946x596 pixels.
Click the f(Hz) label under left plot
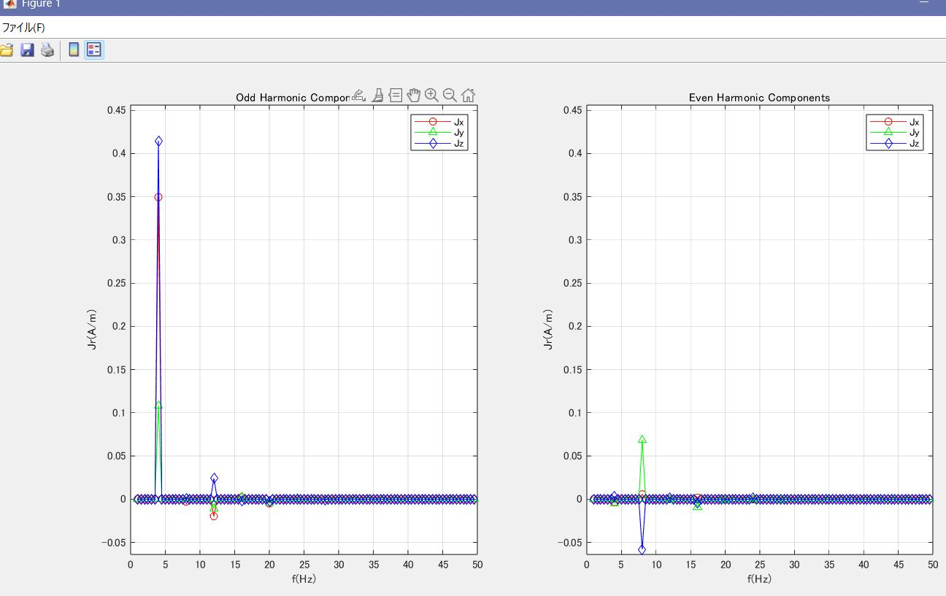tap(304, 579)
